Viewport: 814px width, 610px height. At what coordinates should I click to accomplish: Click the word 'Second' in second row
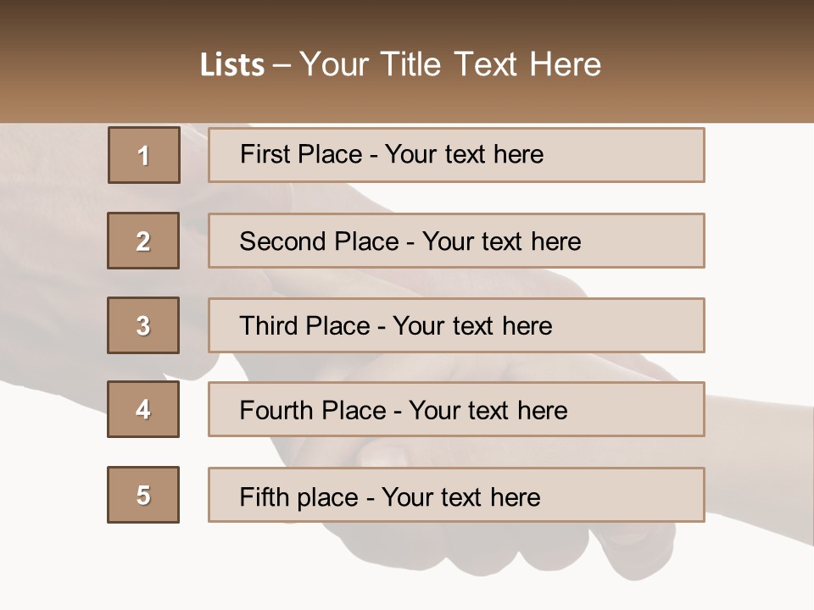282,241
